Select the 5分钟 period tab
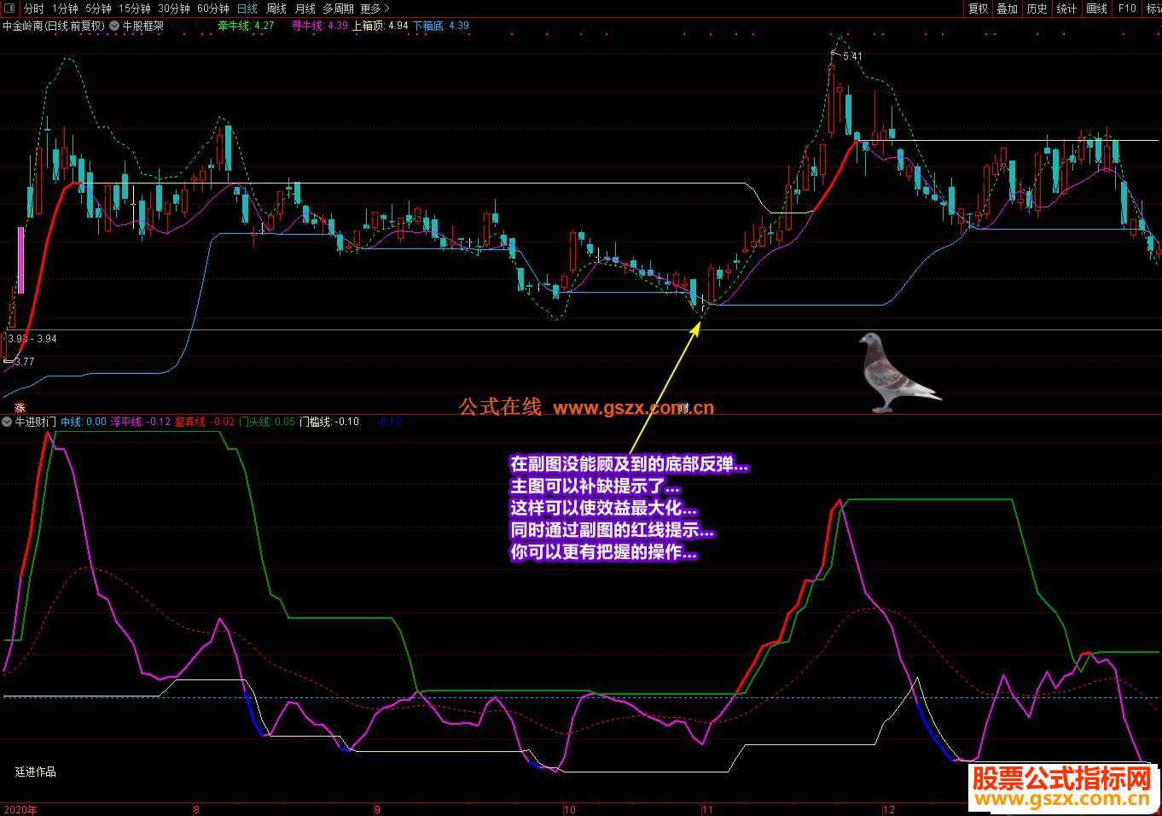The height and width of the screenshot is (816, 1162). point(98,9)
